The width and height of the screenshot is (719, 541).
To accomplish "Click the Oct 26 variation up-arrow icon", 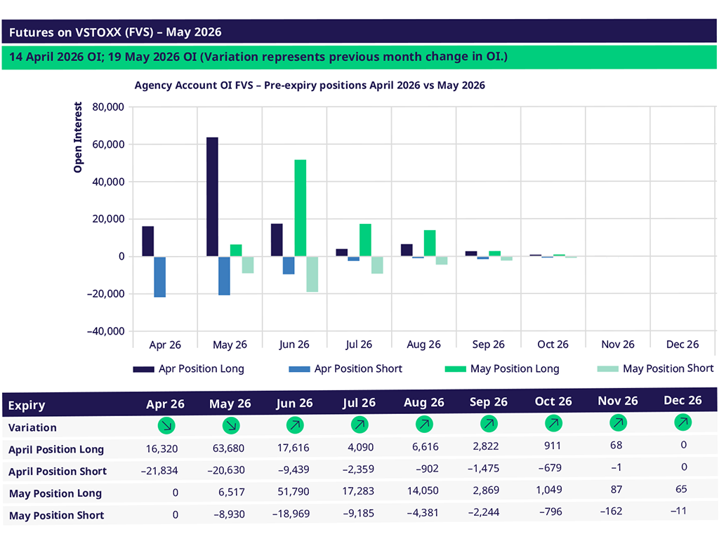I will [x=553, y=423].
